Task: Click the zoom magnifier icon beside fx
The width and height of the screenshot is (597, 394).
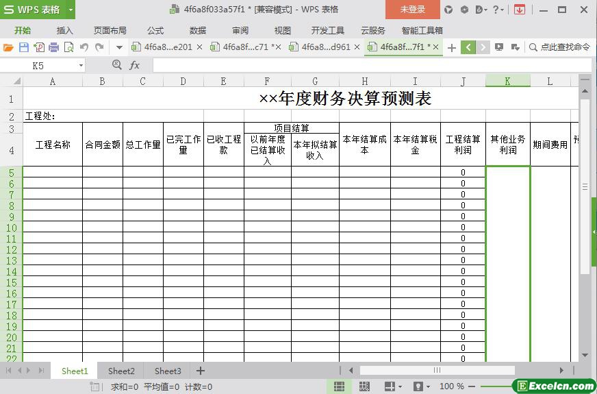Action: point(117,65)
